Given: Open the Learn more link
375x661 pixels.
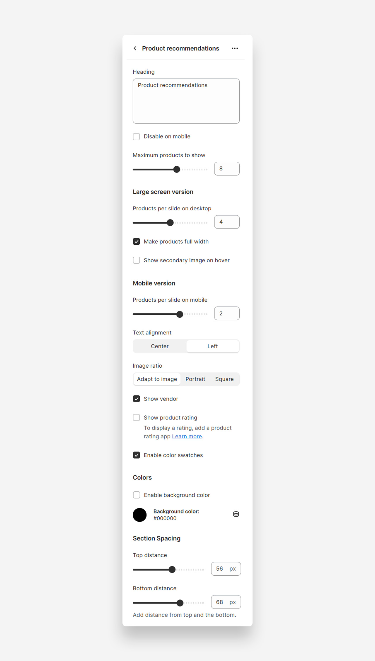Looking at the screenshot, I should tap(187, 436).
